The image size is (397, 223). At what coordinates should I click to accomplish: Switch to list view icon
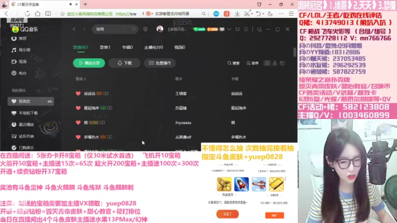[x=267, y=63]
